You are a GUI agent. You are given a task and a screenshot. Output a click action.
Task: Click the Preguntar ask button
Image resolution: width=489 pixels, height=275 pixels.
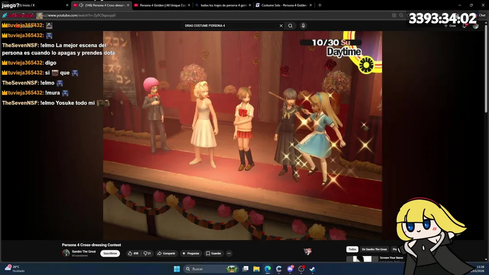[x=191, y=253]
